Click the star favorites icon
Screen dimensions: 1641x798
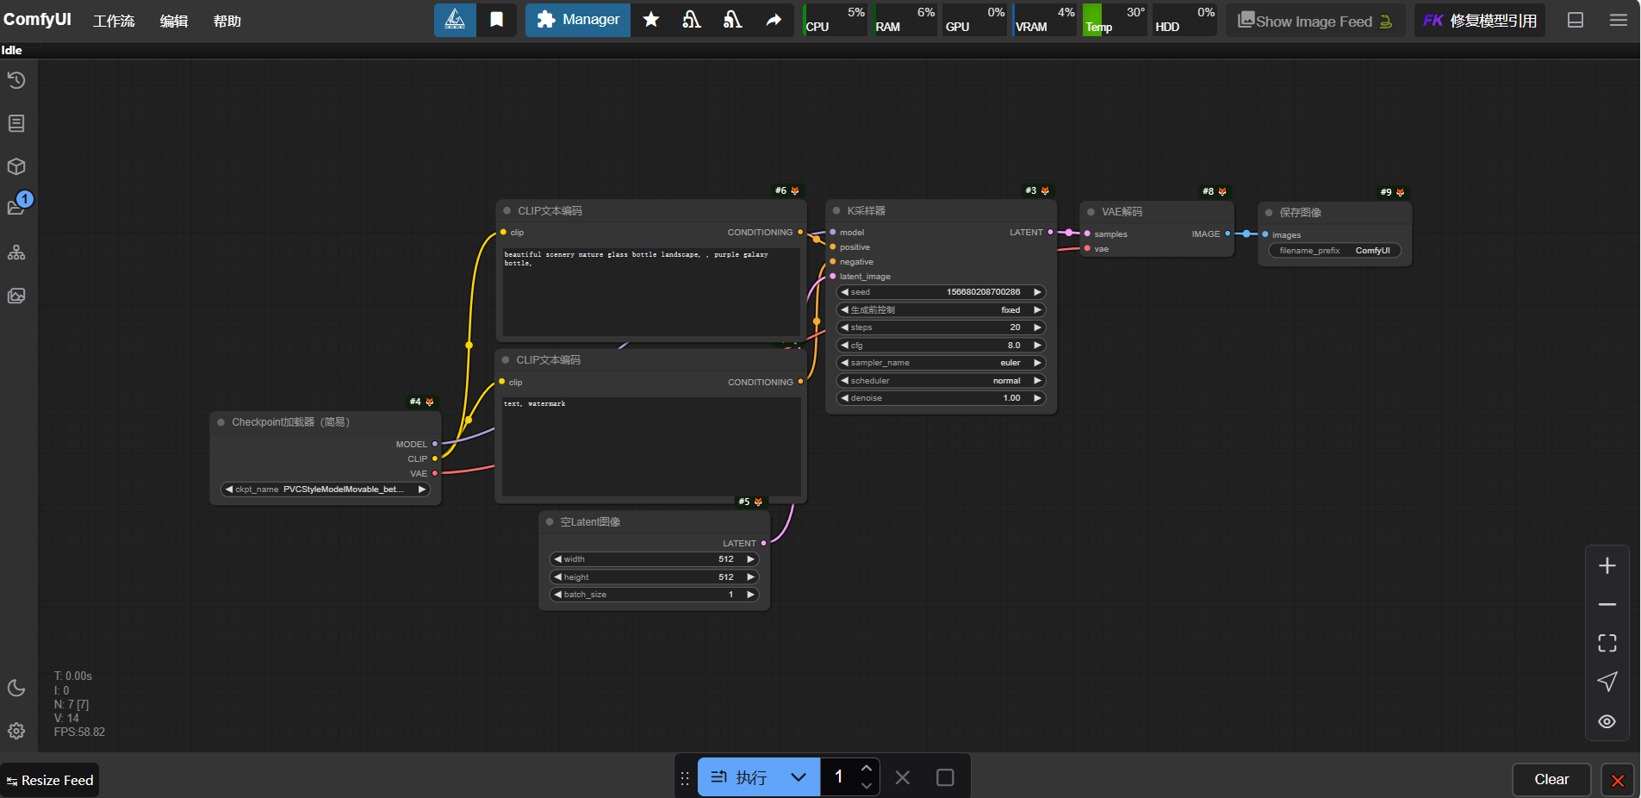coord(651,20)
